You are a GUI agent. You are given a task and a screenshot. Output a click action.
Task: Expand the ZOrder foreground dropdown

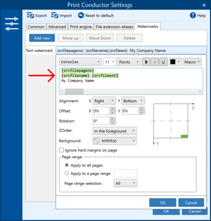[115, 131]
